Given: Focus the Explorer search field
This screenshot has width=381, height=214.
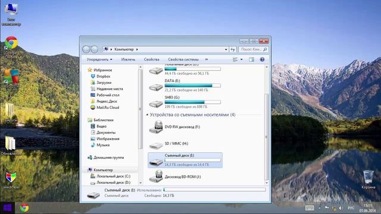Looking at the screenshot, I should pos(253,49).
